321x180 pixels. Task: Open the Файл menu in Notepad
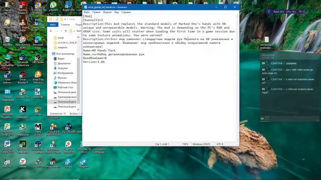tap(87, 12)
